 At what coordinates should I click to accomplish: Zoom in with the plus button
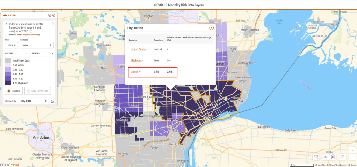(352, 150)
